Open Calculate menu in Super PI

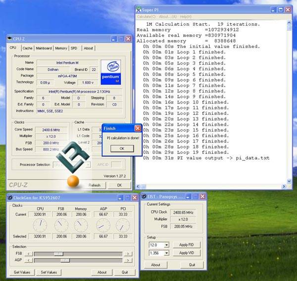coord(146,17)
